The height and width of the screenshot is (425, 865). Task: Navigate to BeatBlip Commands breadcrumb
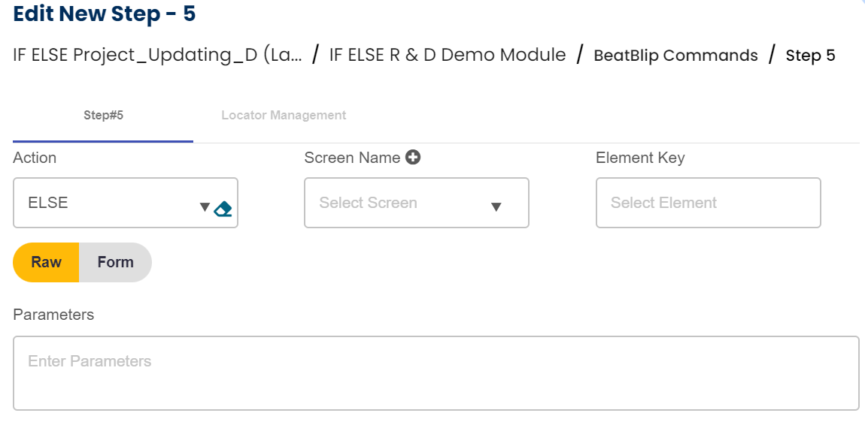coord(675,56)
